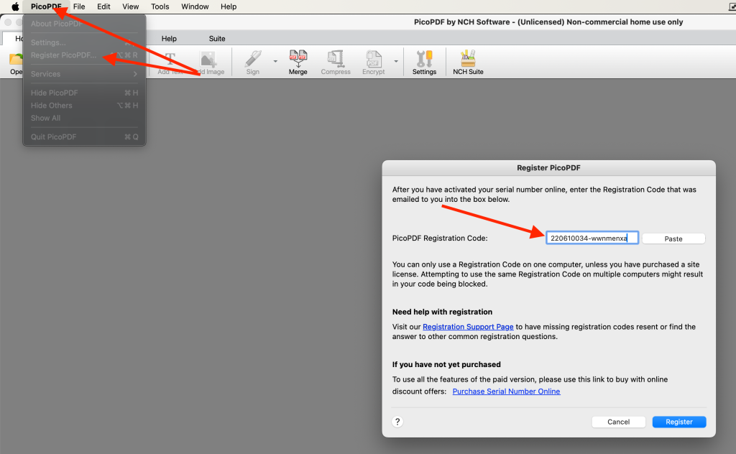Click the Register button
Screen dimensions: 736x454
[x=678, y=422]
